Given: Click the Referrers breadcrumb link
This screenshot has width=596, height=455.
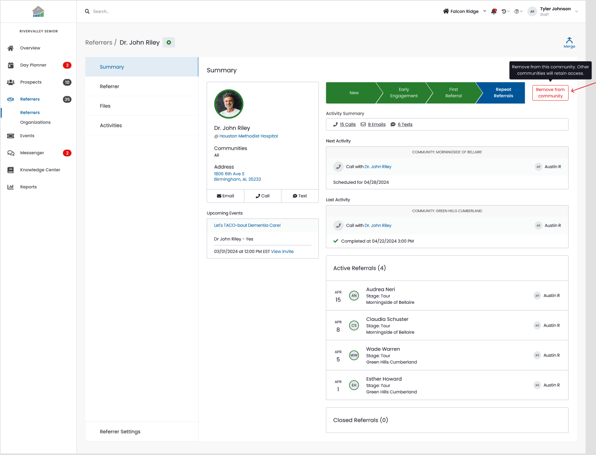Looking at the screenshot, I should (99, 42).
